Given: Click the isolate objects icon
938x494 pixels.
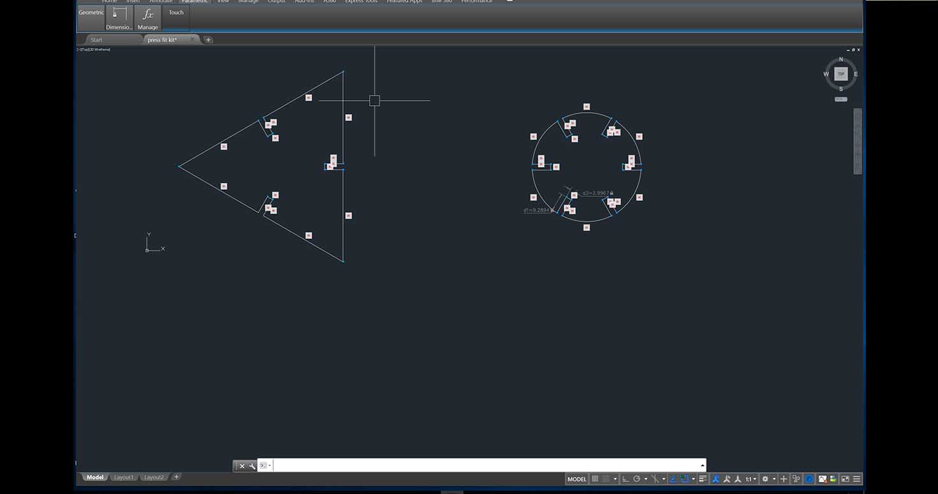Looking at the screenshot, I should 796,479.
